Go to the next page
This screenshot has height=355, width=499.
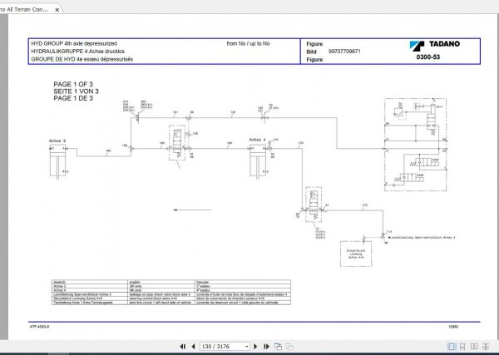point(255,347)
